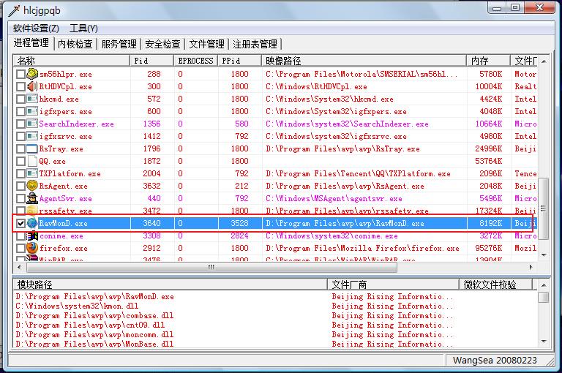Click memory value 95276K
562x373 pixels.
pos(488,249)
